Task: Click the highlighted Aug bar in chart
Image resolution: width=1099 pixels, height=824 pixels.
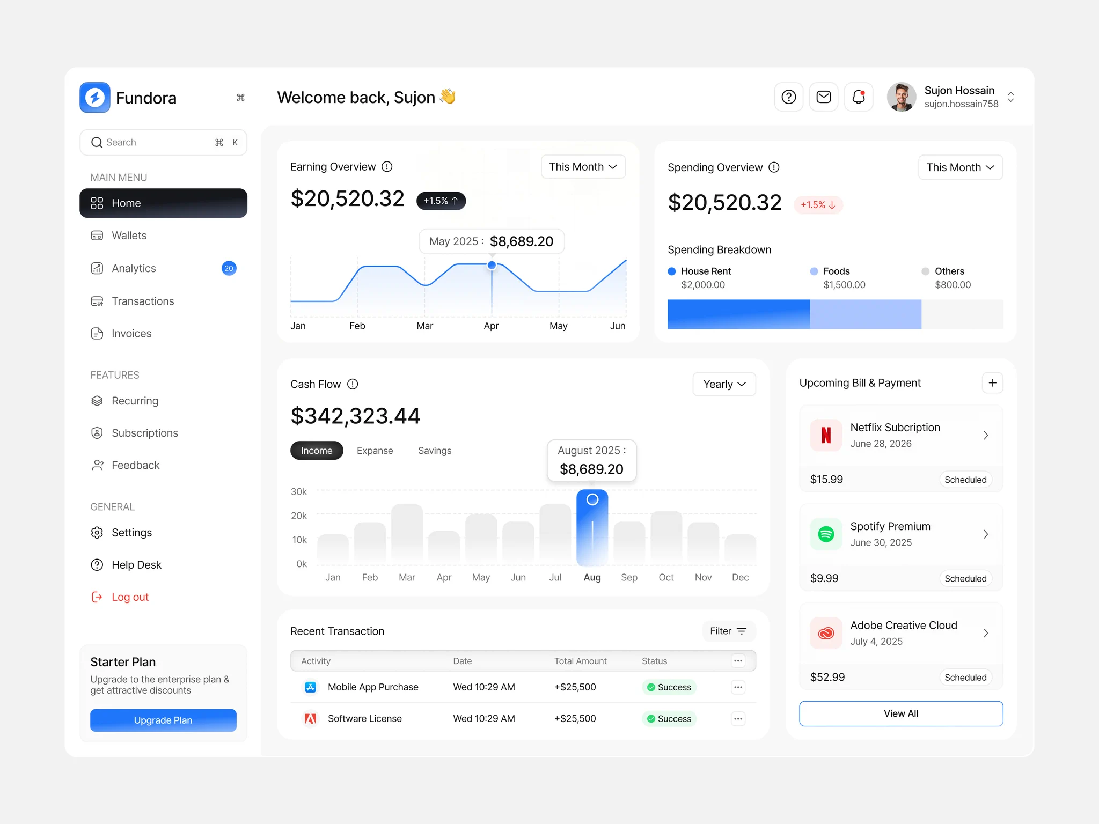Action: (592, 528)
